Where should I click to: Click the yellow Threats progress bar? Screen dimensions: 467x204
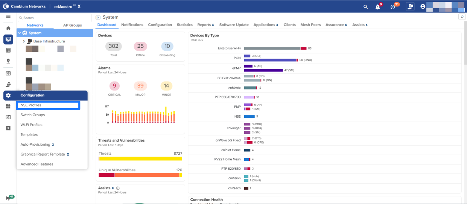click(140, 159)
